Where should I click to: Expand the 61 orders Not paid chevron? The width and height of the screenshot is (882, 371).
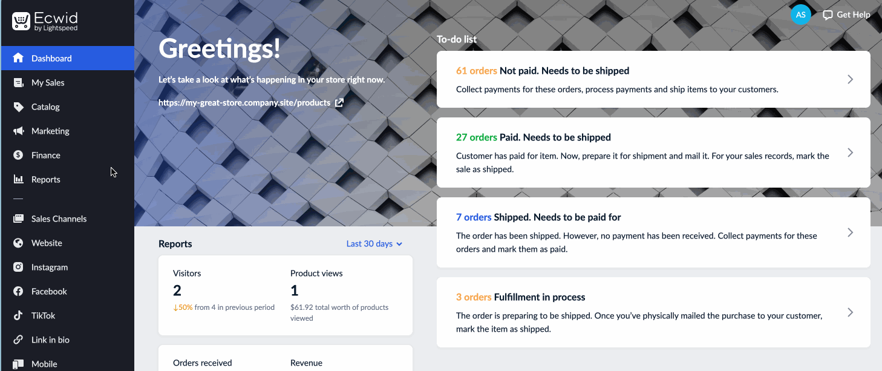(x=850, y=79)
